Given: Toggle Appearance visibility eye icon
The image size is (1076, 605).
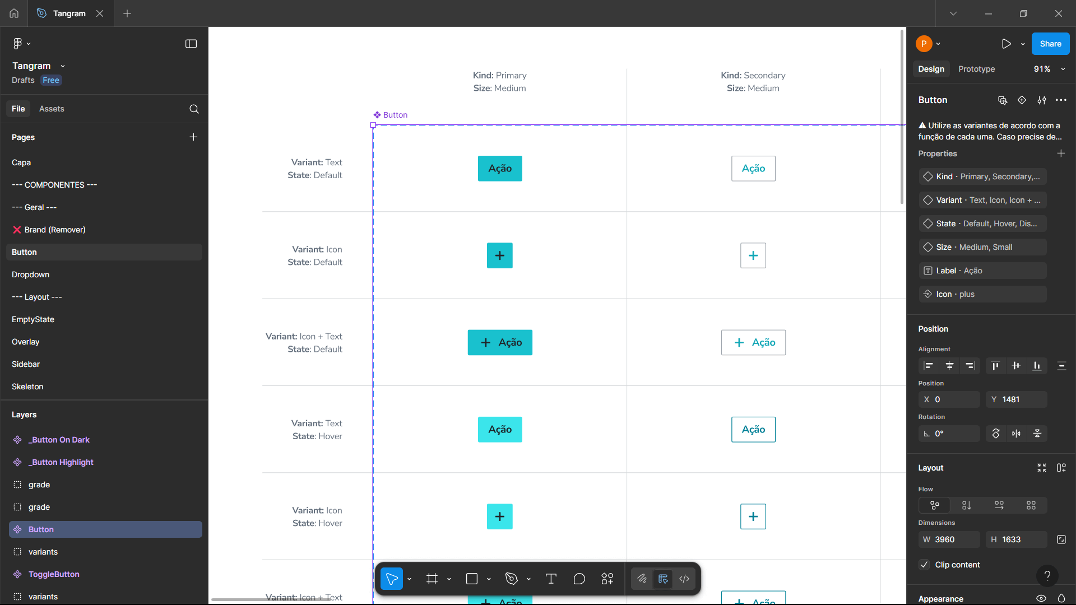Looking at the screenshot, I should 1041,598.
